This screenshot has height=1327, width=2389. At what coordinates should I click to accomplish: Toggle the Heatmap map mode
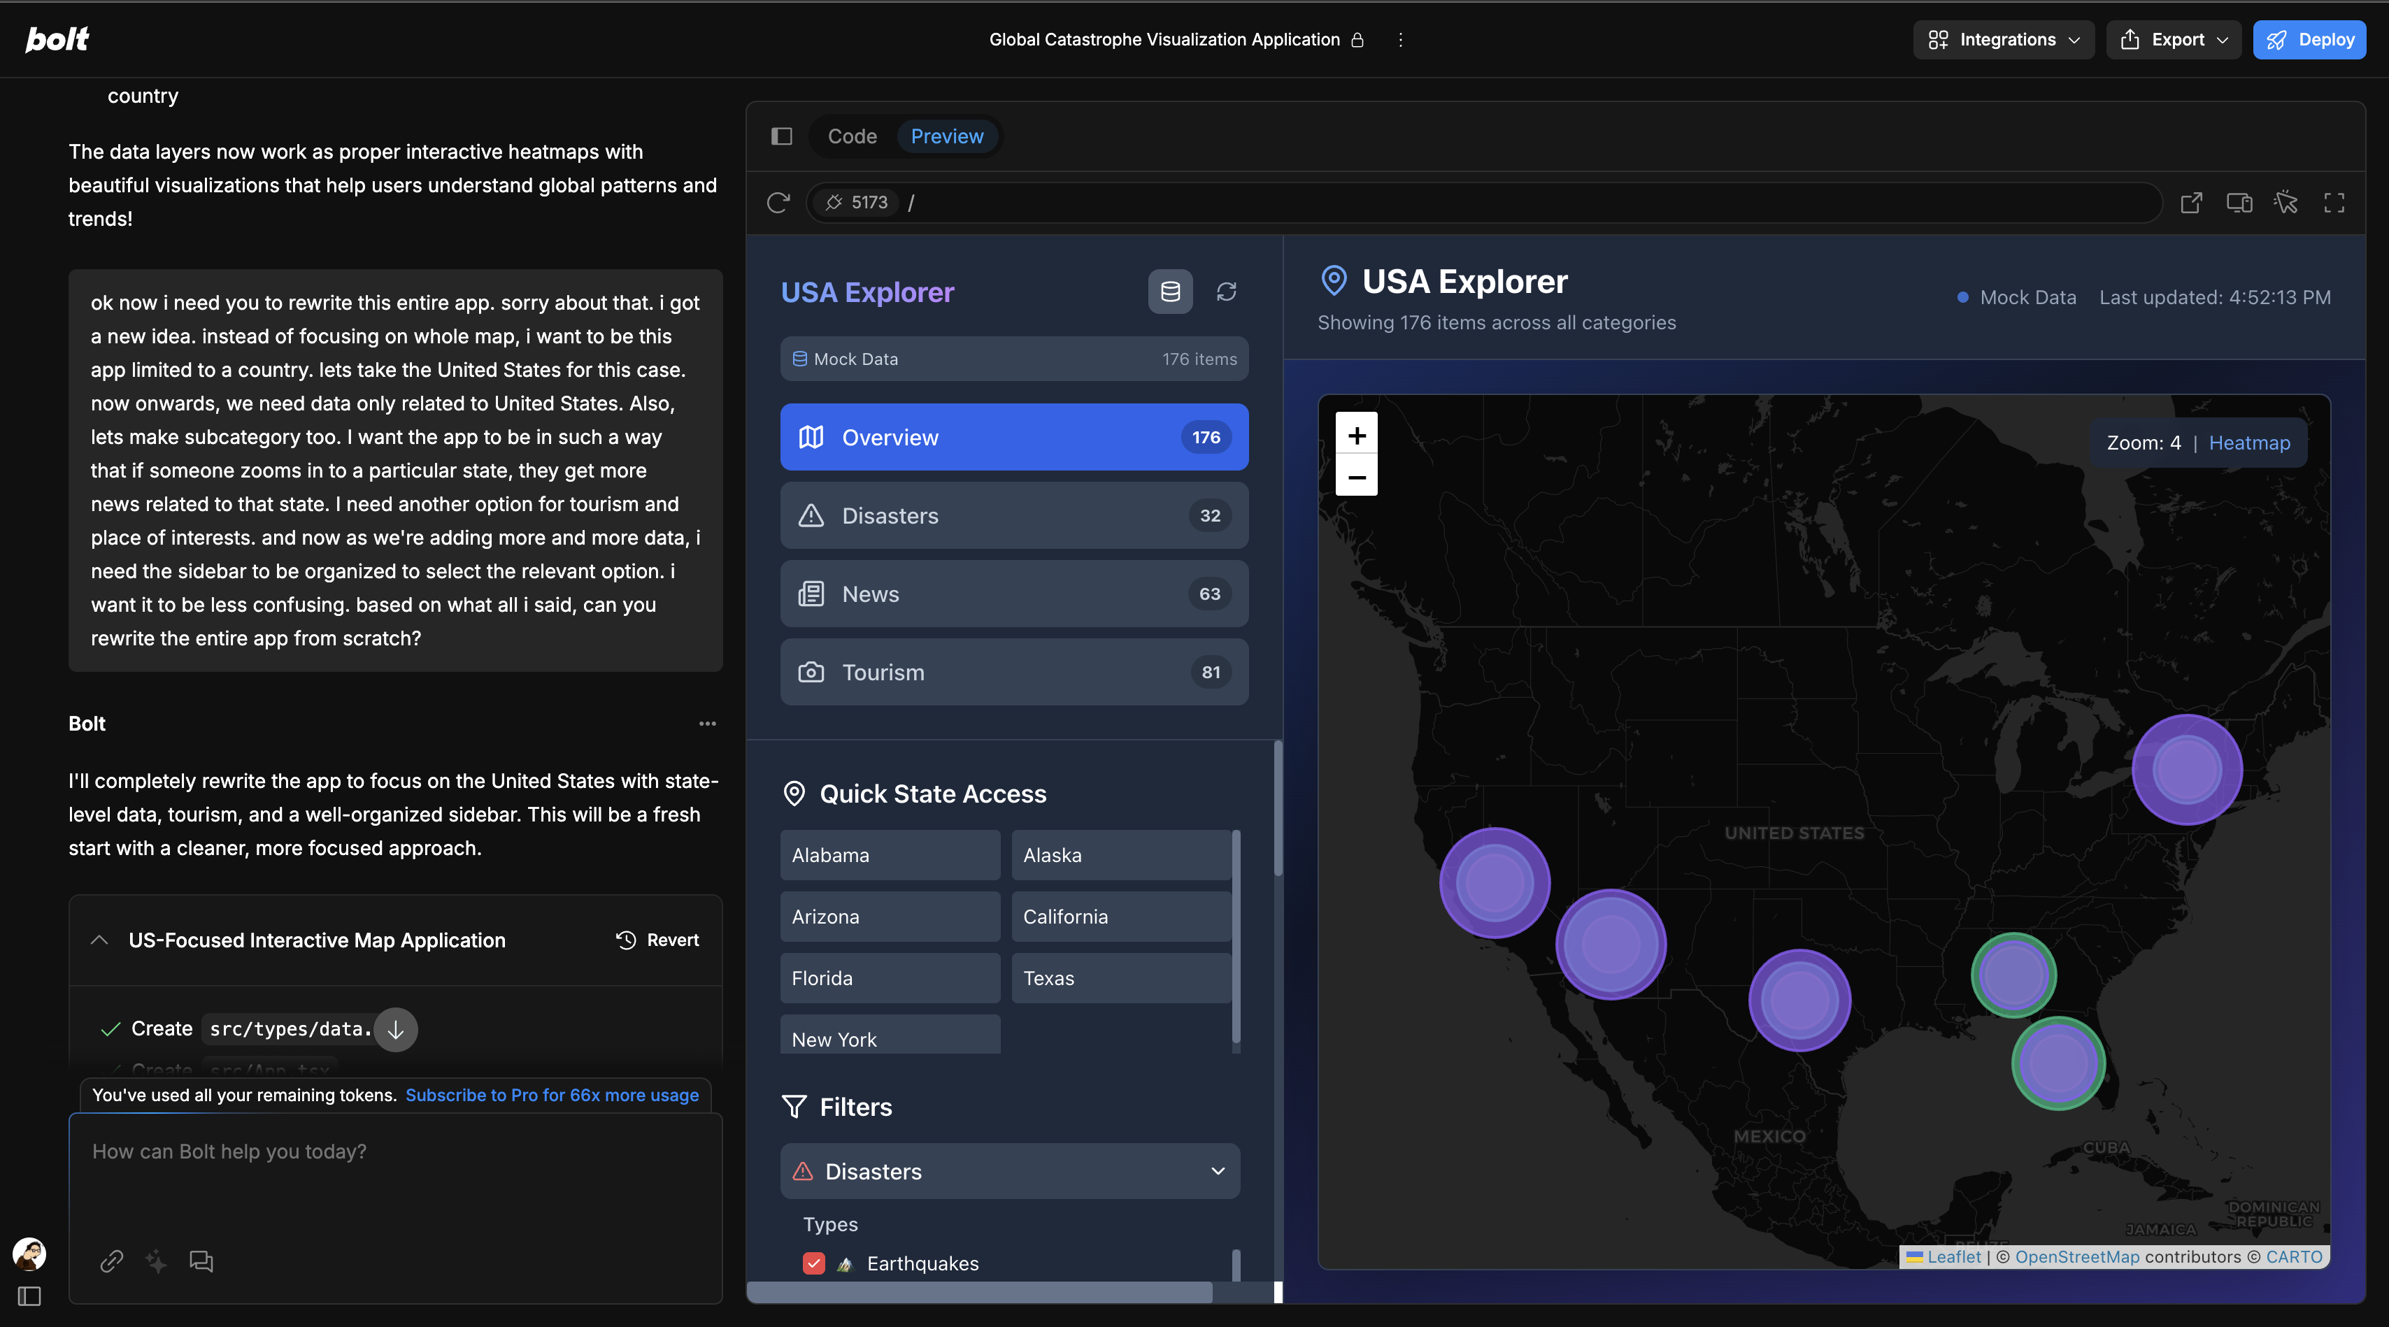[2249, 443]
